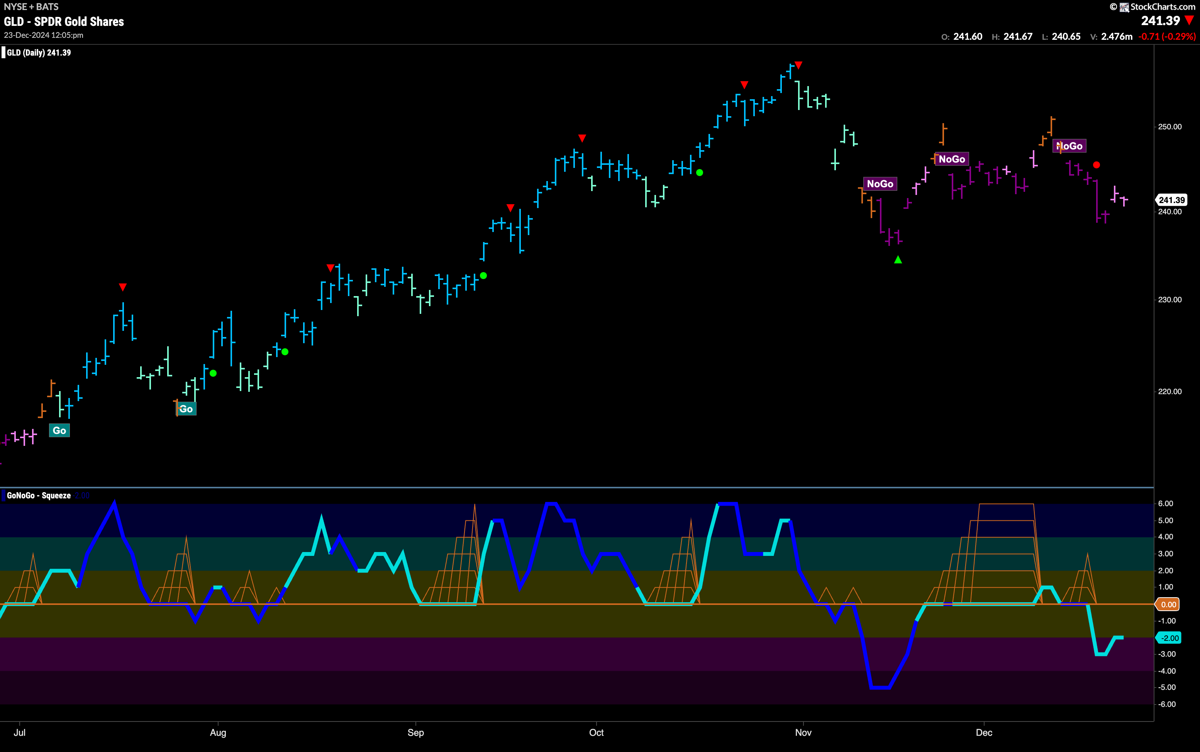Click the green dot in mid-September
Viewport: 1200px width, 752px height.
[483, 276]
